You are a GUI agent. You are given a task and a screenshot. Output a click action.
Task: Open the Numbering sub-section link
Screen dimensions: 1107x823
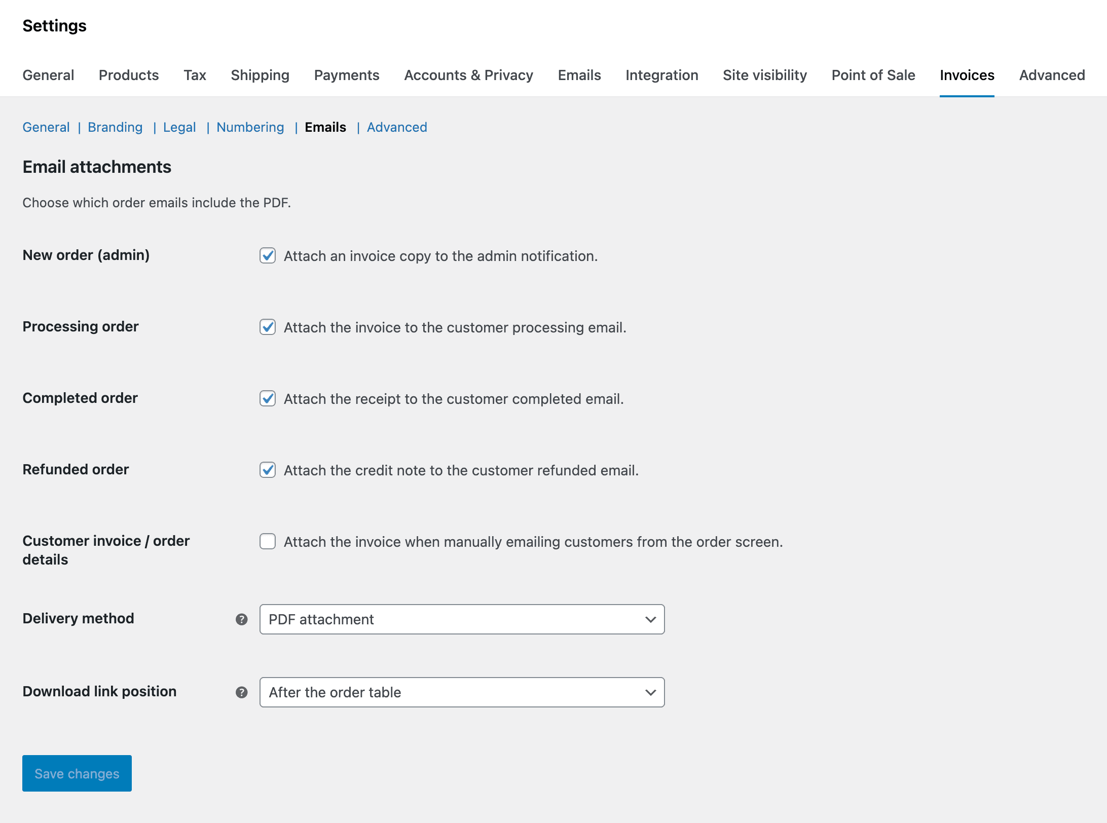tap(250, 127)
